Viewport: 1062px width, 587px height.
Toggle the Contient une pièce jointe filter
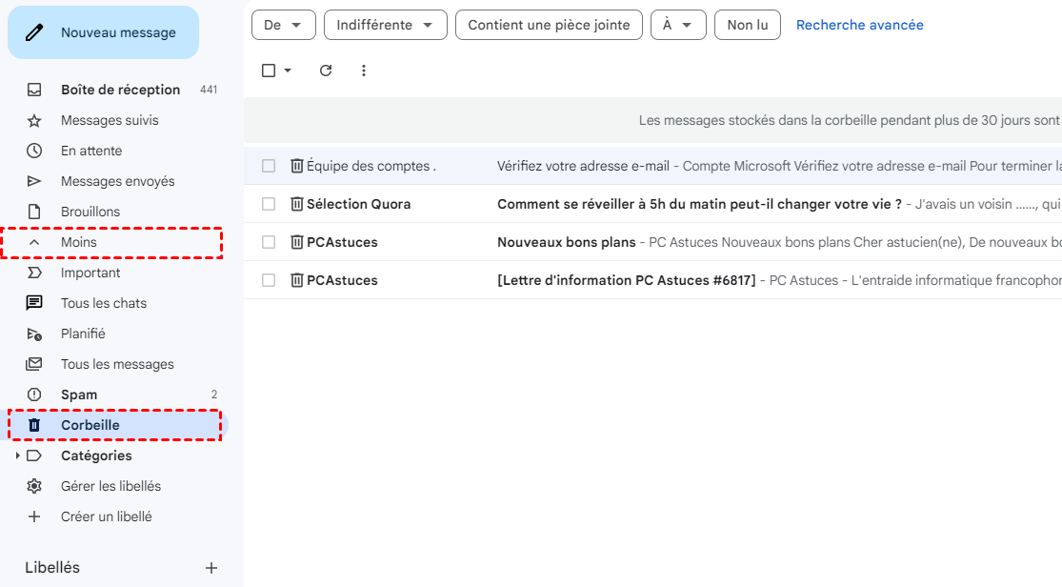(549, 25)
